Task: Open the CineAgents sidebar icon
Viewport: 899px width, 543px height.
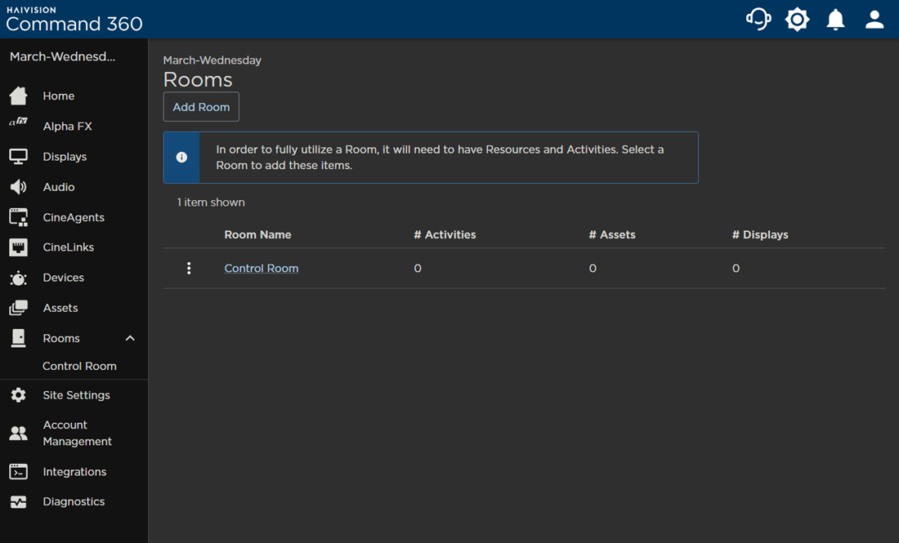Action: (18, 217)
